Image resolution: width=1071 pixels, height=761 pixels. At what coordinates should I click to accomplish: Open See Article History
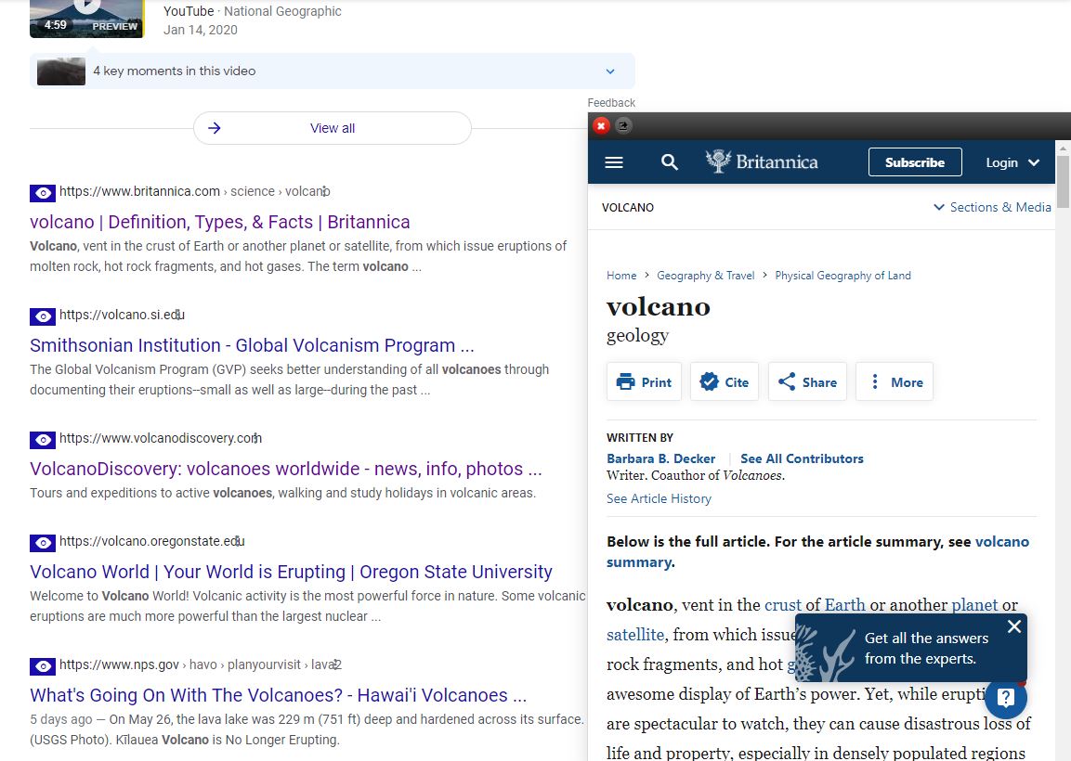click(x=659, y=498)
